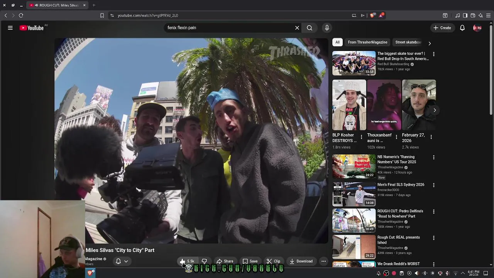Open Thouxanbanfauni short thumbnail
The width and height of the screenshot is (494, 278).
[384, 105]
